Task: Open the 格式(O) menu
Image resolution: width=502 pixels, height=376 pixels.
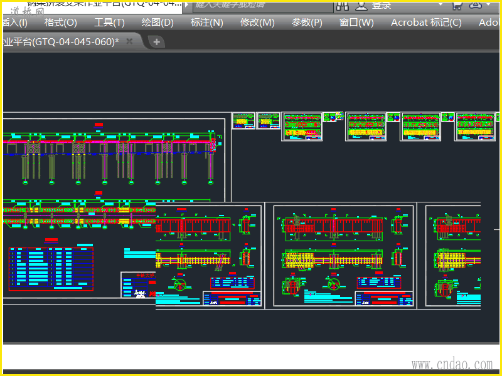Action: click(x=60, y=23)
